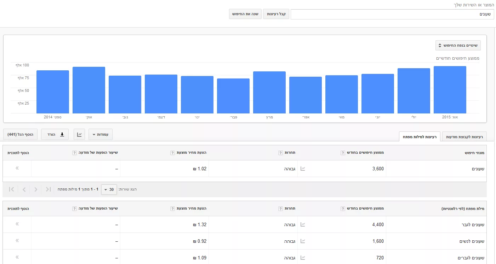Click the פבר׳ bar in chart
This screenshot has width=496, height=264.
tap(233, 96)
